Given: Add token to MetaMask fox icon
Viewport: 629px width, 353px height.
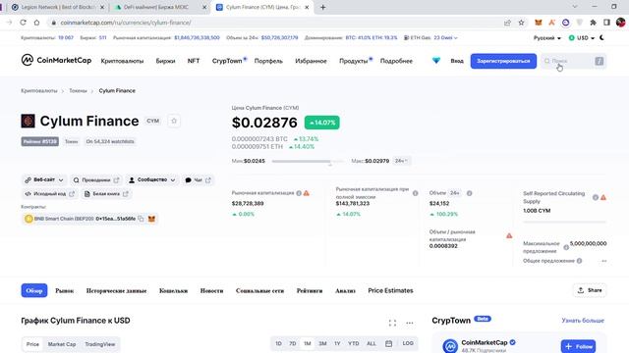Looking at the screenshot, I should (x=151, y=219).
